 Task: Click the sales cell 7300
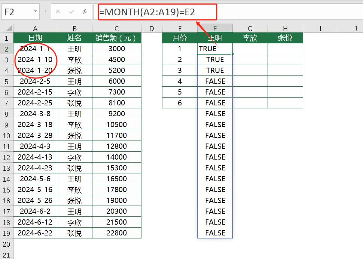click(x=117, y=92)
